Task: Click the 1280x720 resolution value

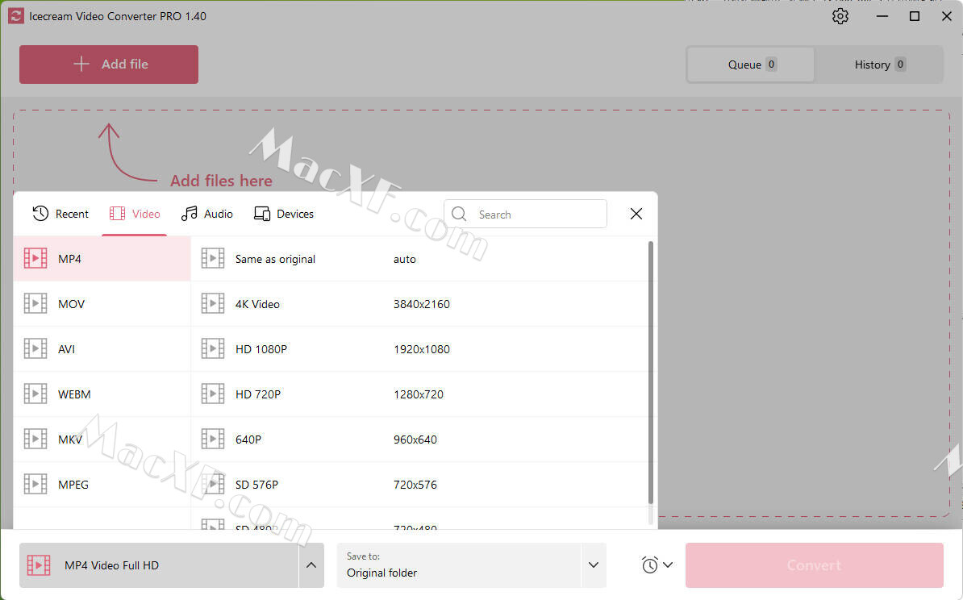Action: coord(419,394)
